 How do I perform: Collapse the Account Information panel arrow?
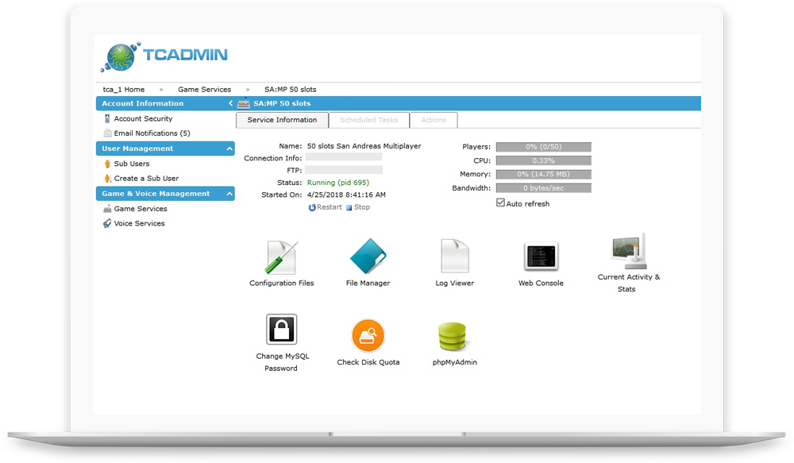(x=230, y=103)
